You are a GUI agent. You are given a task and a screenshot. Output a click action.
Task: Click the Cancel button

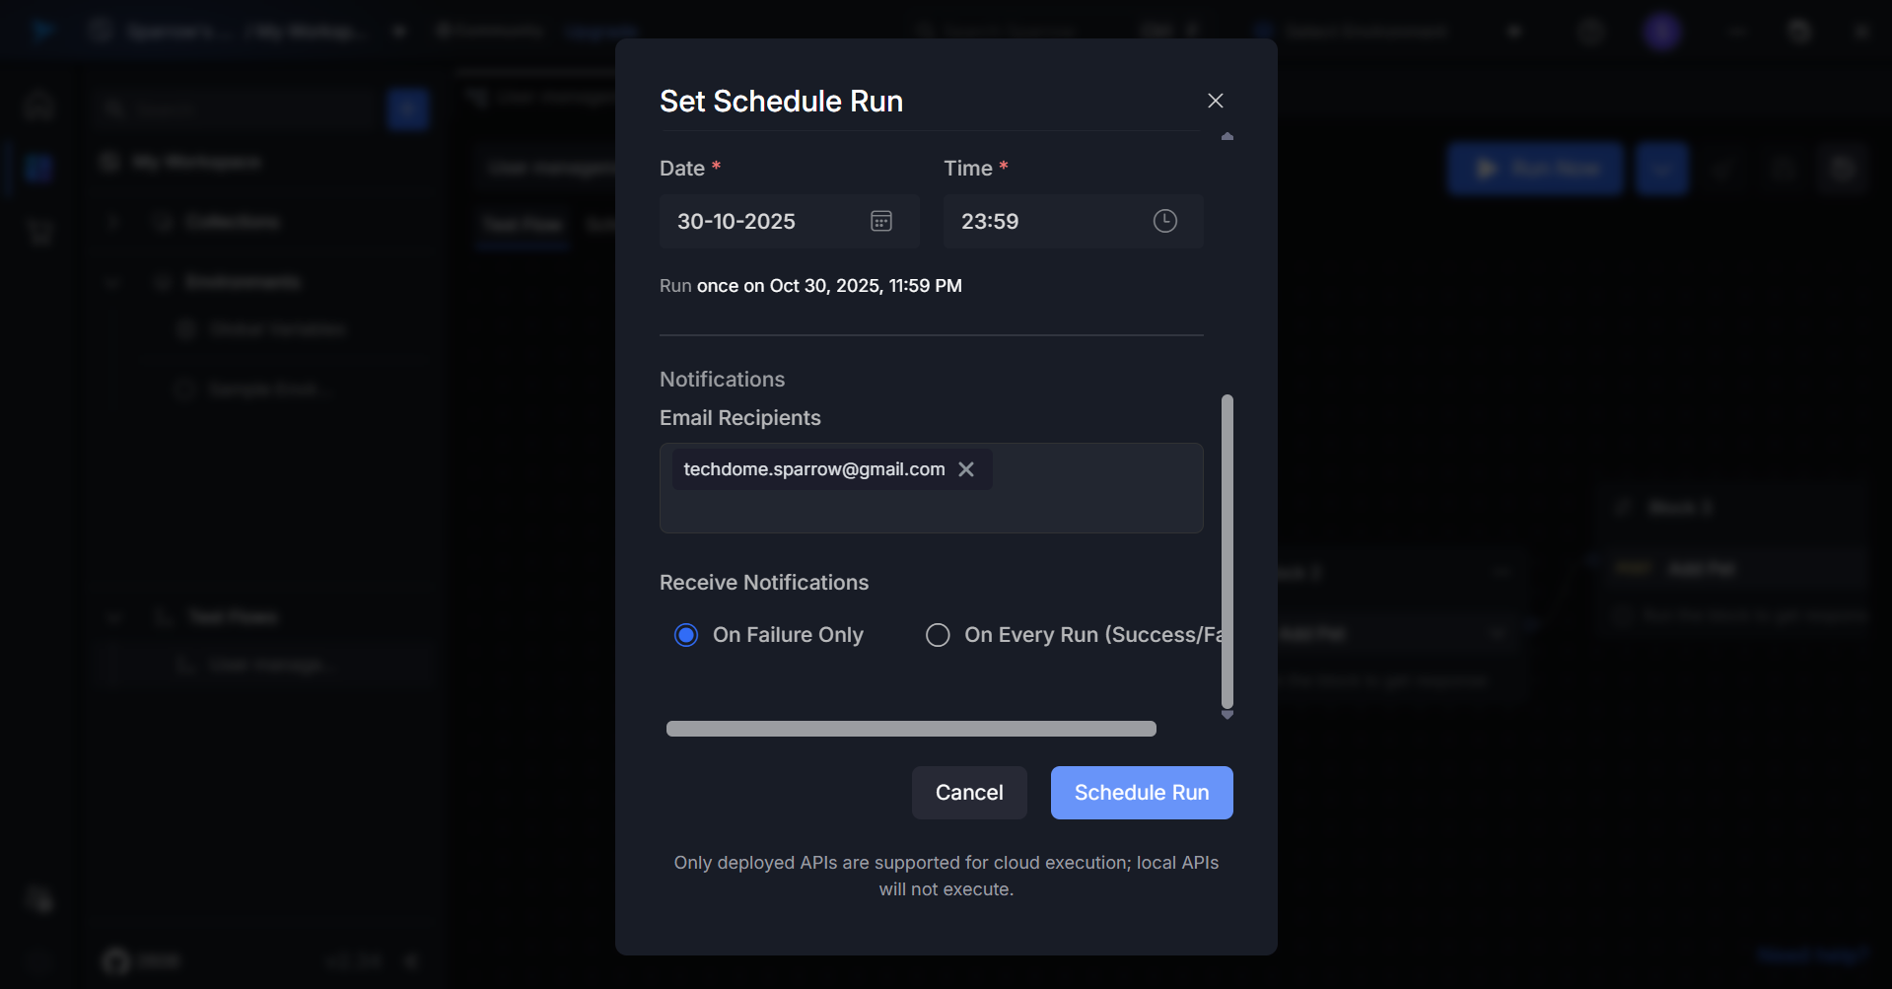click(969, 793)
